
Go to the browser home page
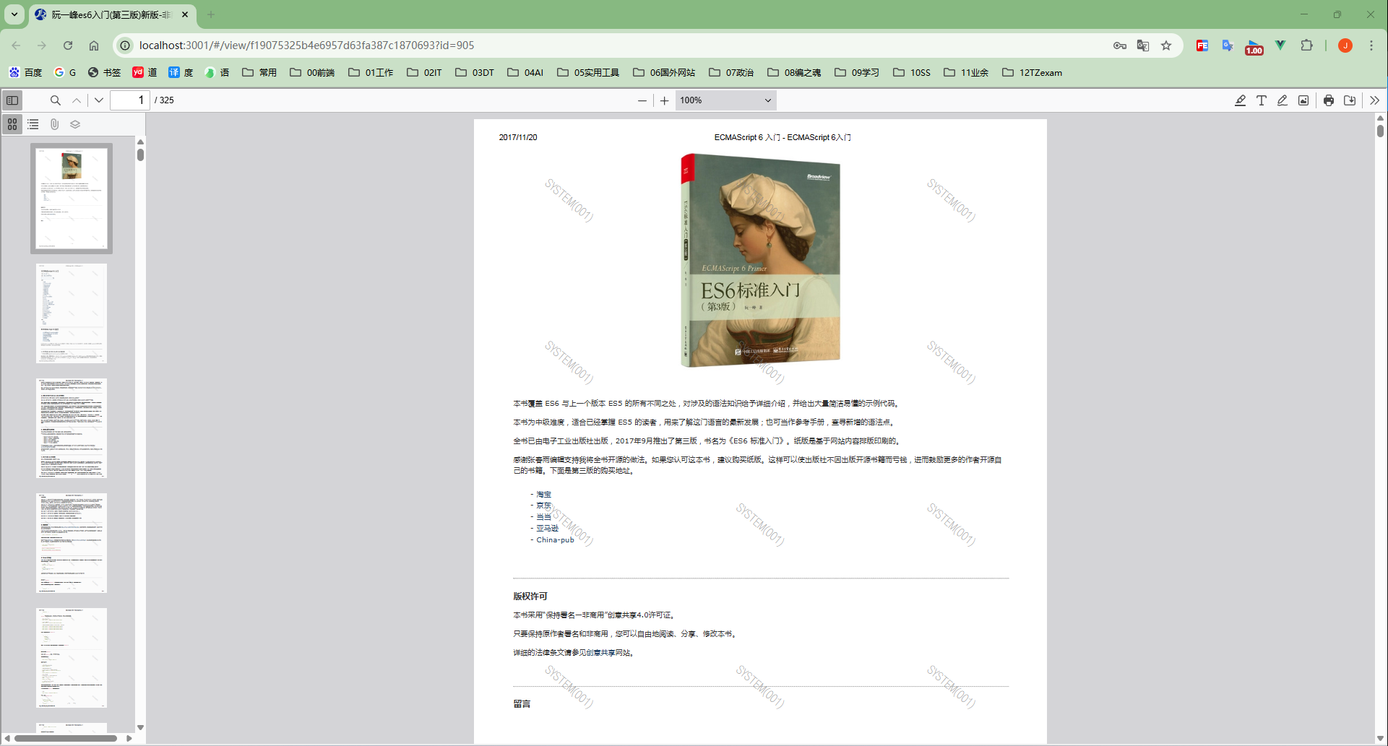(94, 45)
